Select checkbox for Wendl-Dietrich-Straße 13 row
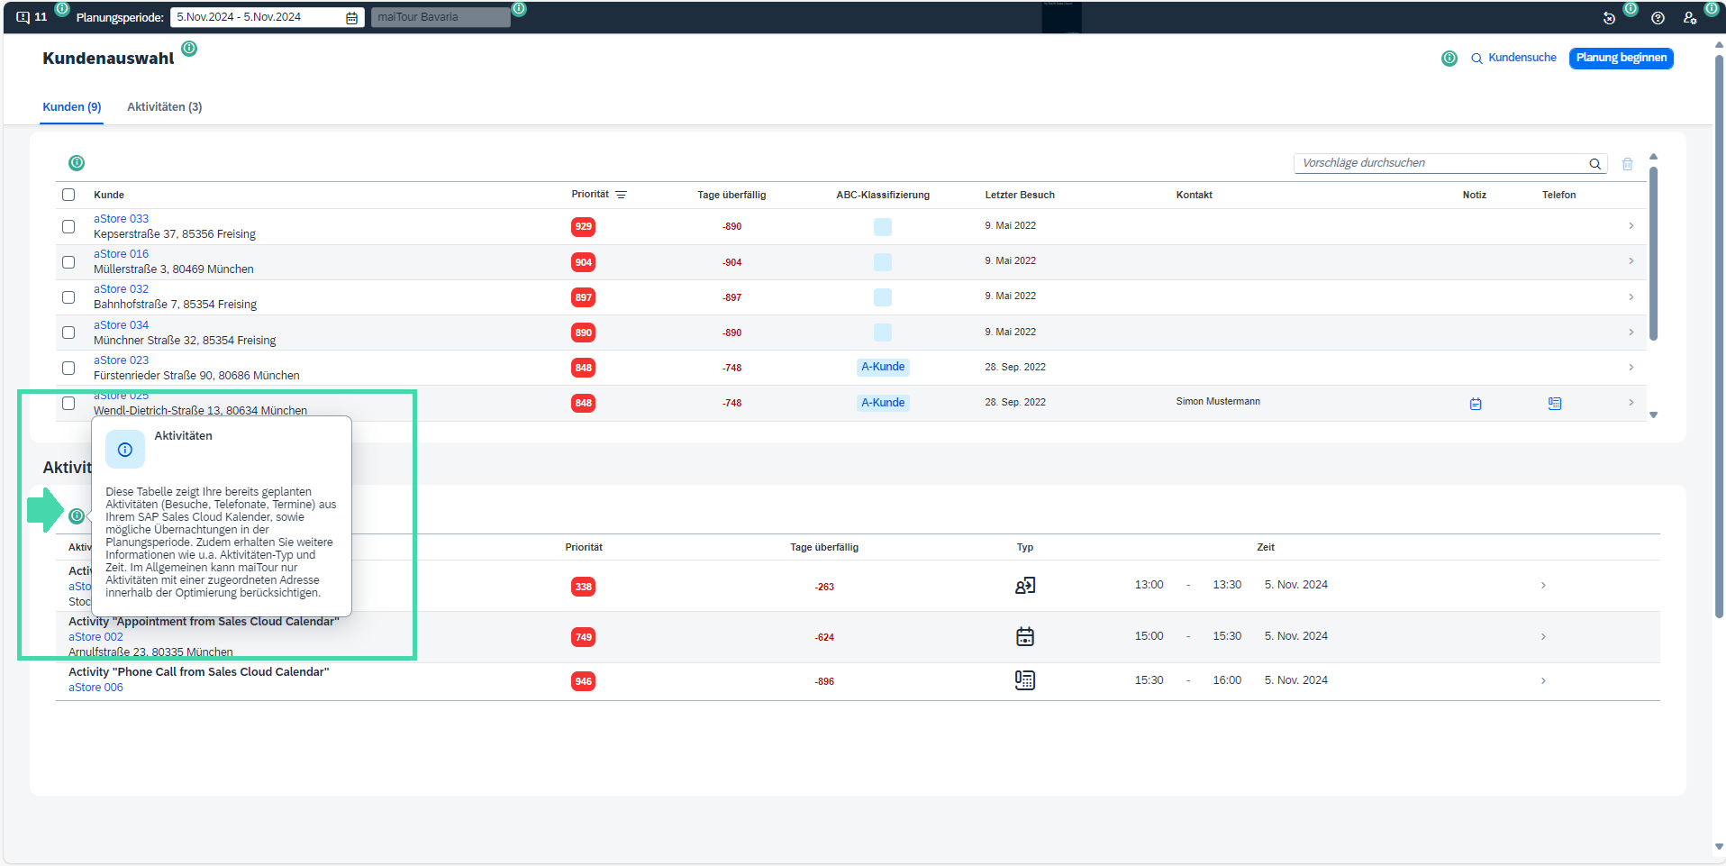 click(x=68, y=403)
